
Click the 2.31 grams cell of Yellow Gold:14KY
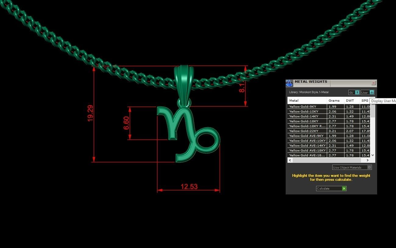[x=335, y=117]
